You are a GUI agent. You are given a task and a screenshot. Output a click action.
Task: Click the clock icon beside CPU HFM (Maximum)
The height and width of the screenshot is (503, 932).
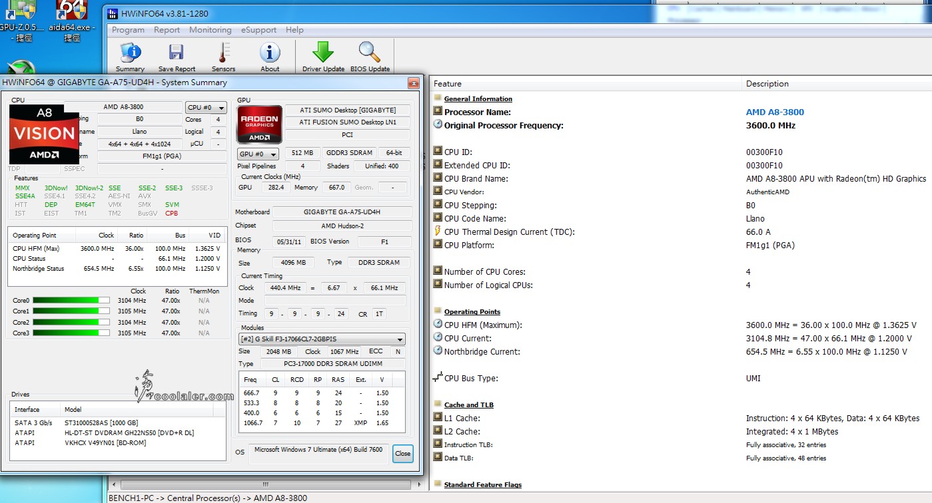[x=438, y=324]
